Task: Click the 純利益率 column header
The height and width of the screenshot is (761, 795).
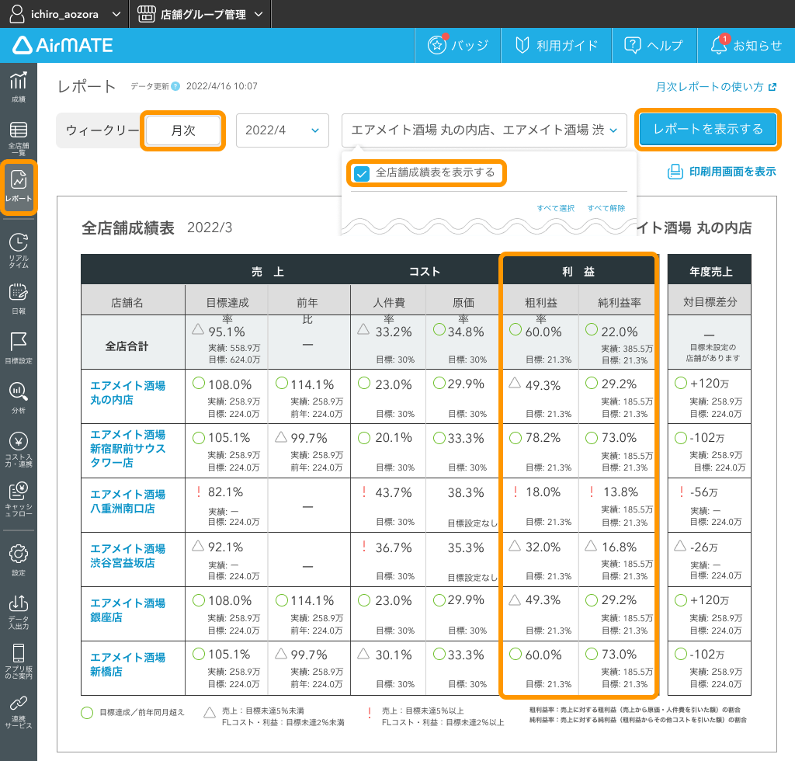Action: (619, 303)
